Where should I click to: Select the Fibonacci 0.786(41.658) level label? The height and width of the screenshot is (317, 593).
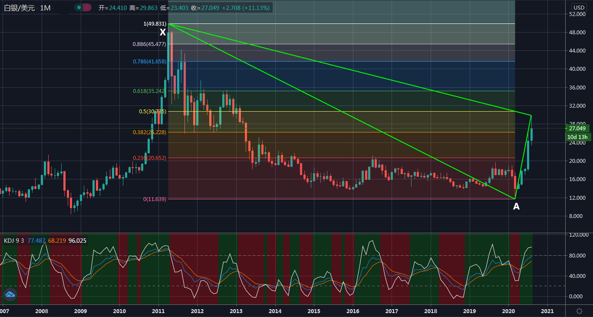point(149,62)
